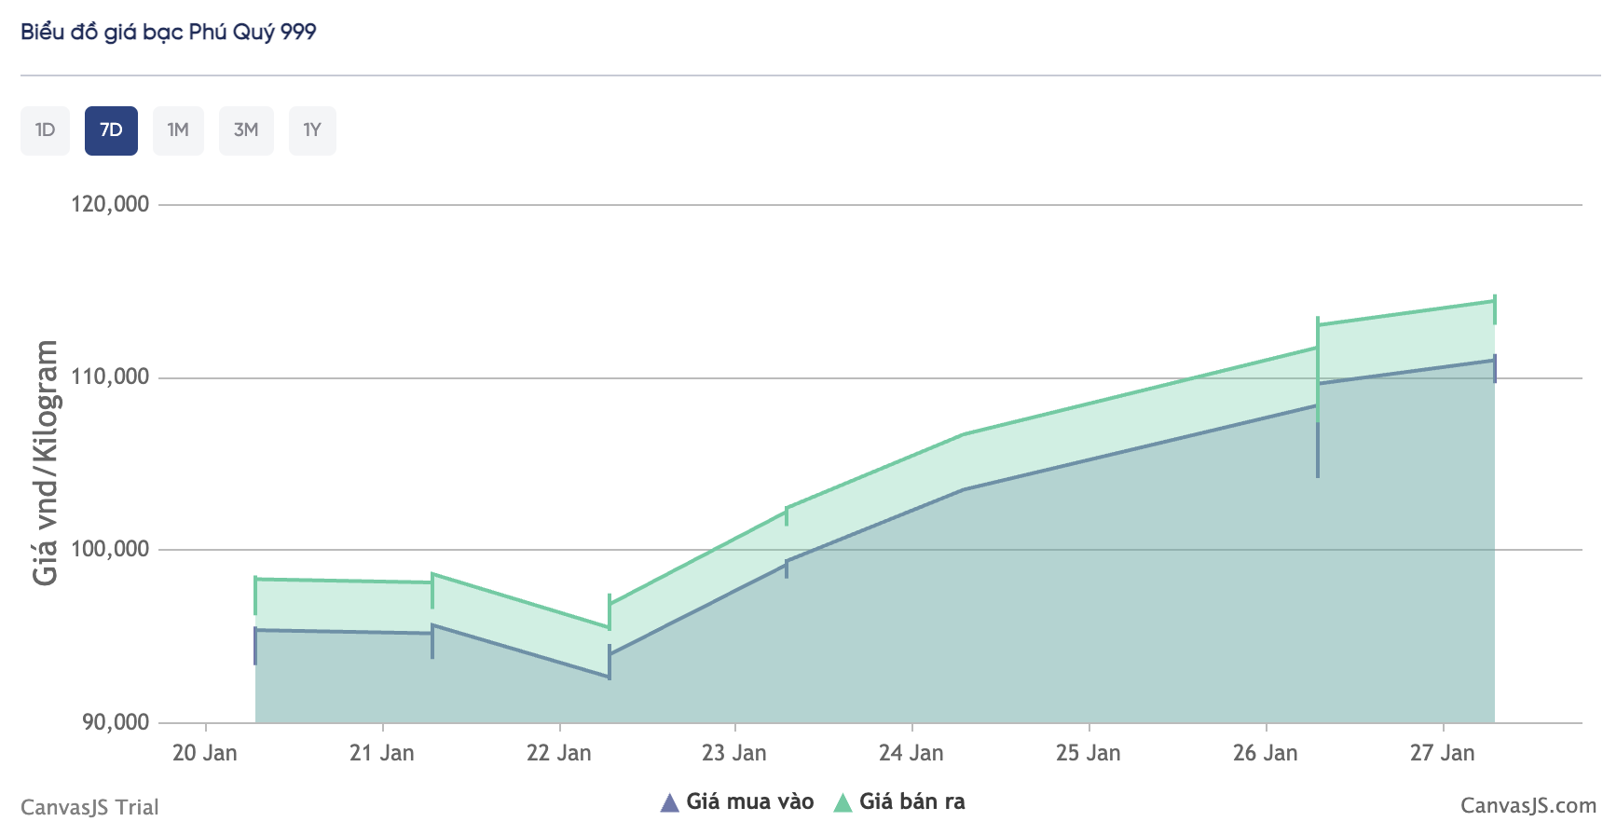Click the green triangle legend marker

tap(843, 802)
